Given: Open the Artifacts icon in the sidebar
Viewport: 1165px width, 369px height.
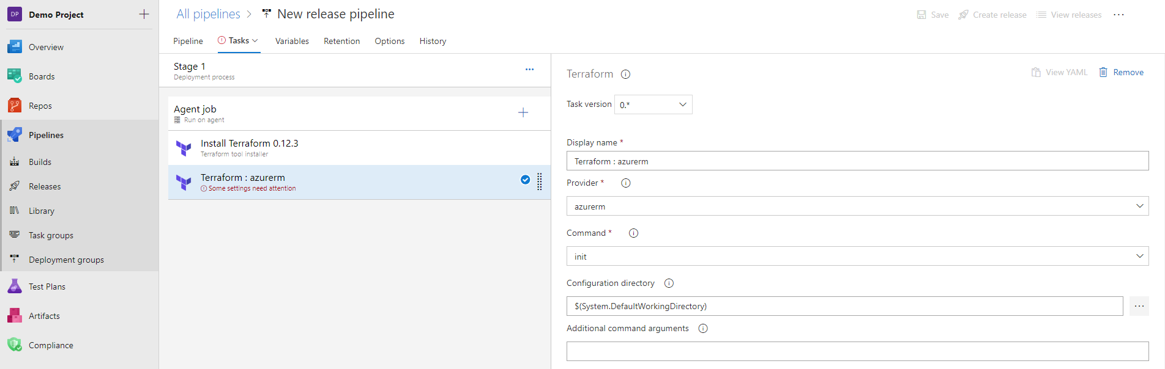Looking at the screenshot, I should (15, 316).
